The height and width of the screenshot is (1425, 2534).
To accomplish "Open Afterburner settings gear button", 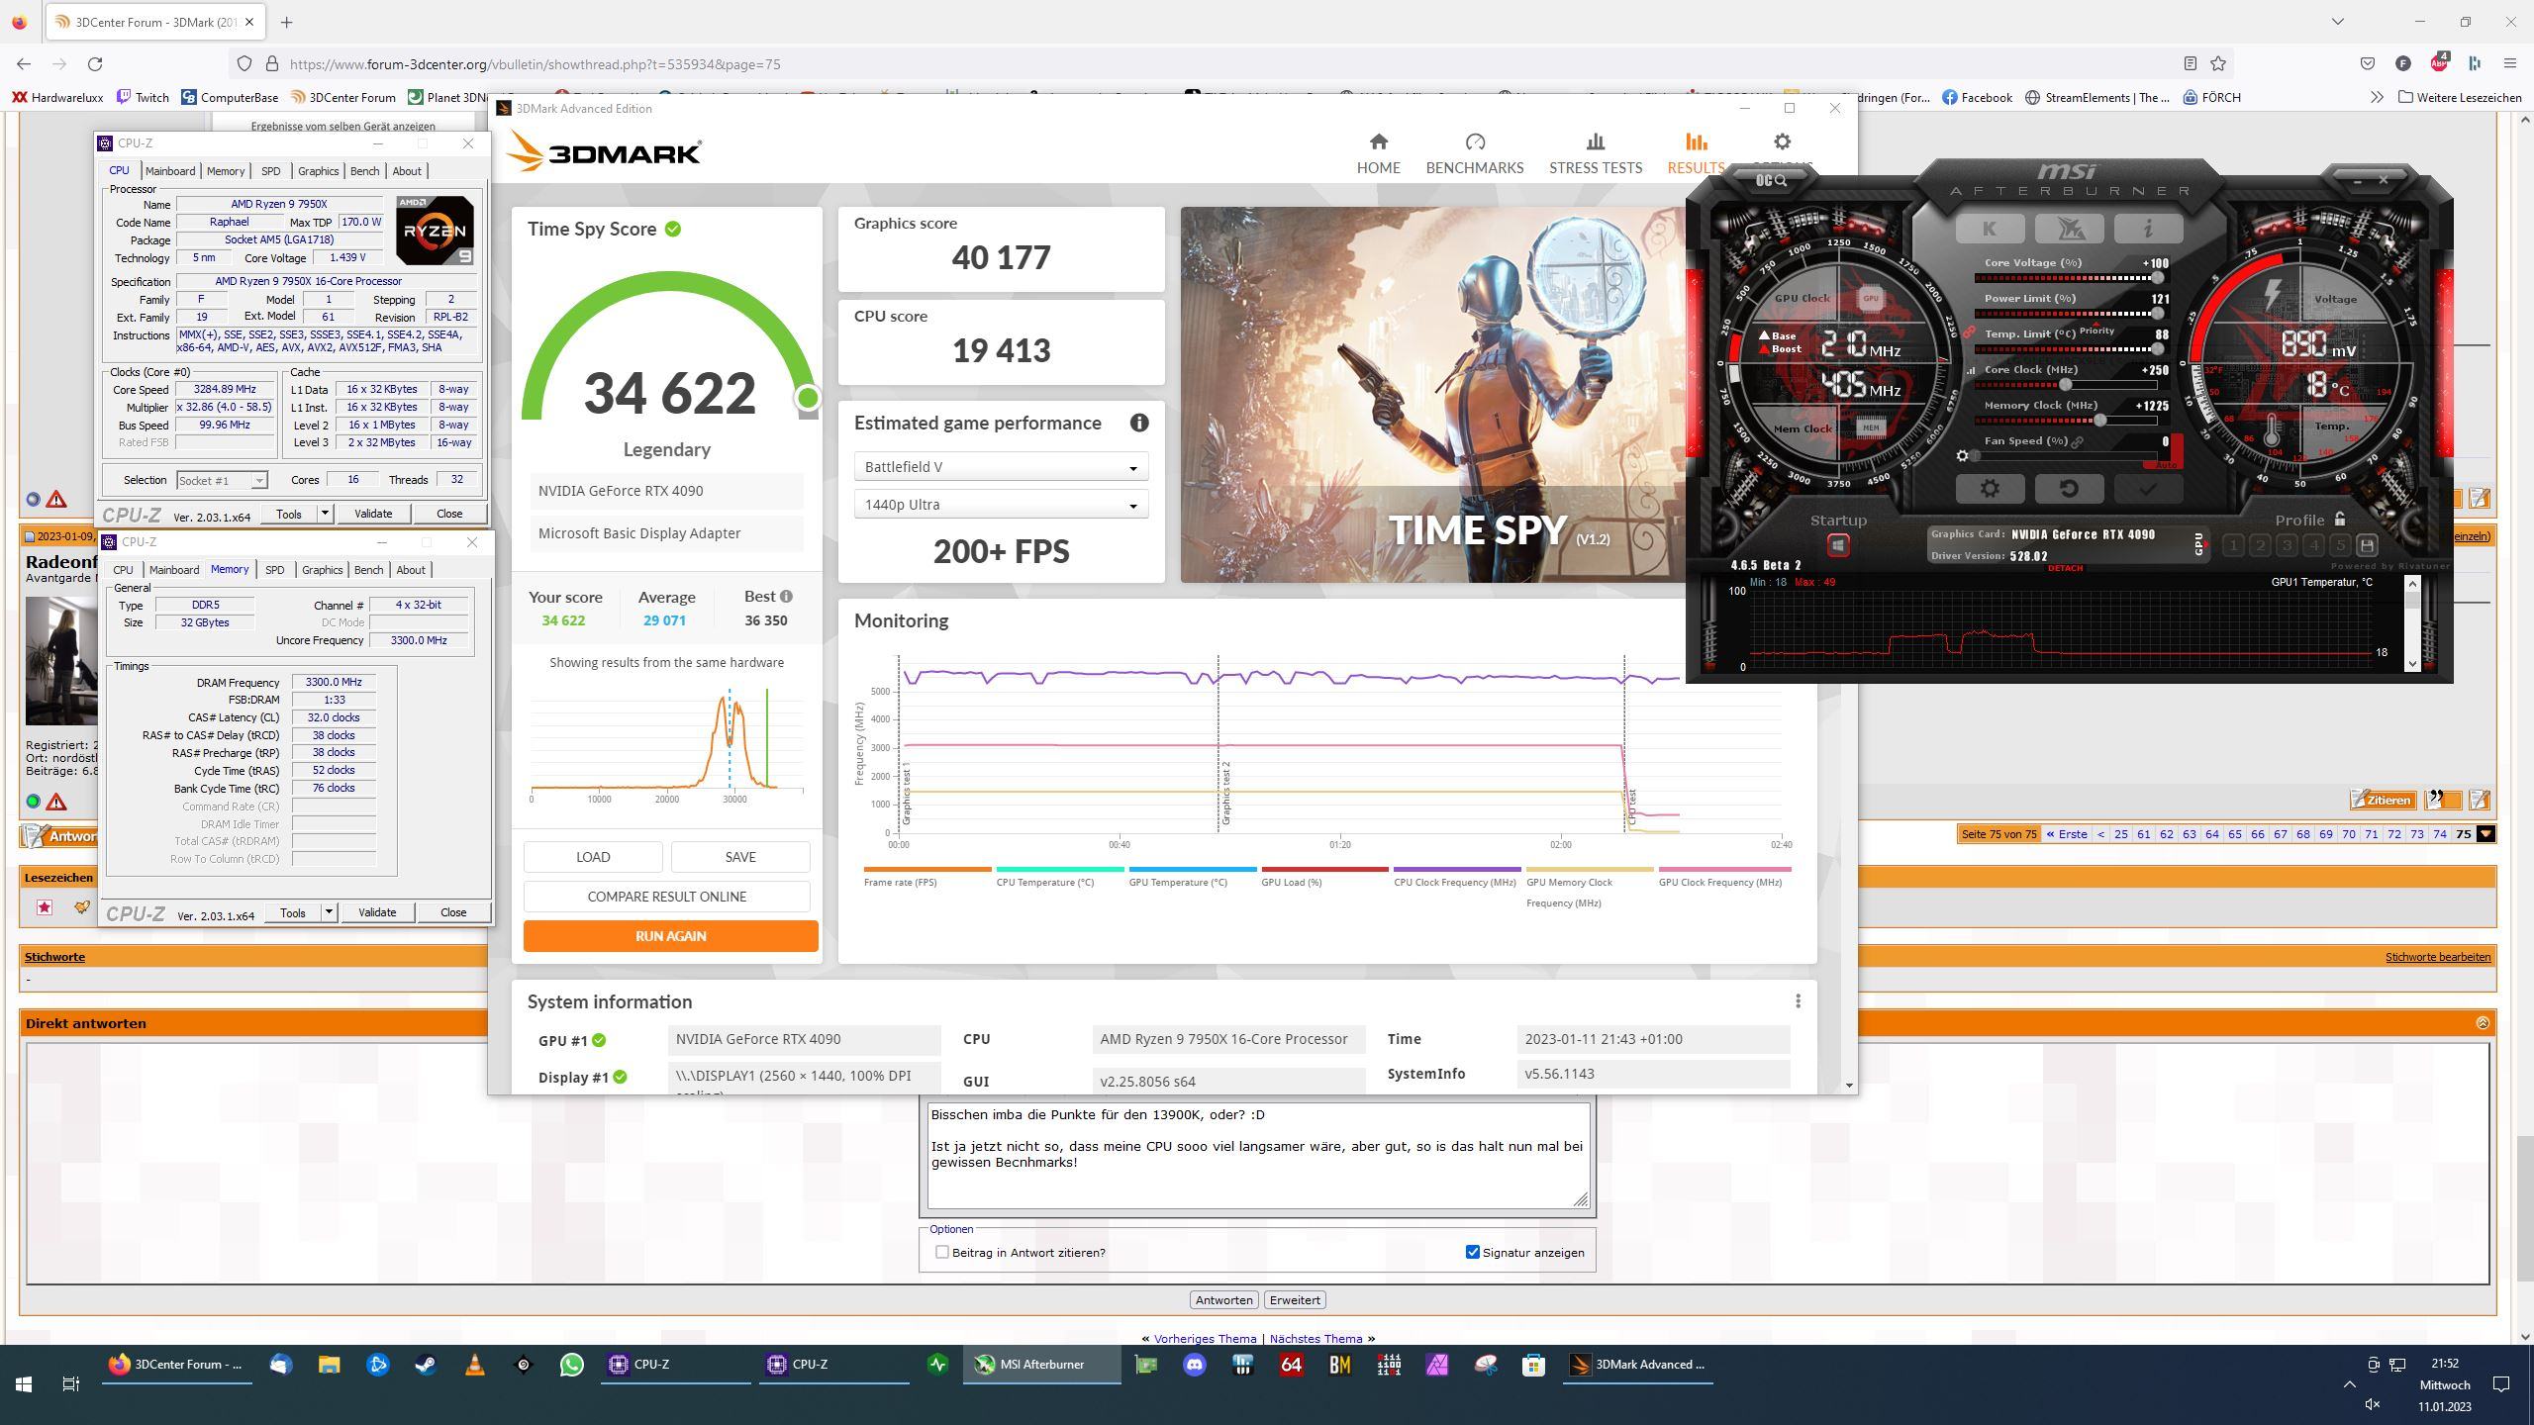I will coord(1989,489).
